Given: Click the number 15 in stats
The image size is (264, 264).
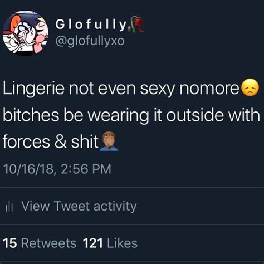Looking at the screenshot, I should click(10, 243).
